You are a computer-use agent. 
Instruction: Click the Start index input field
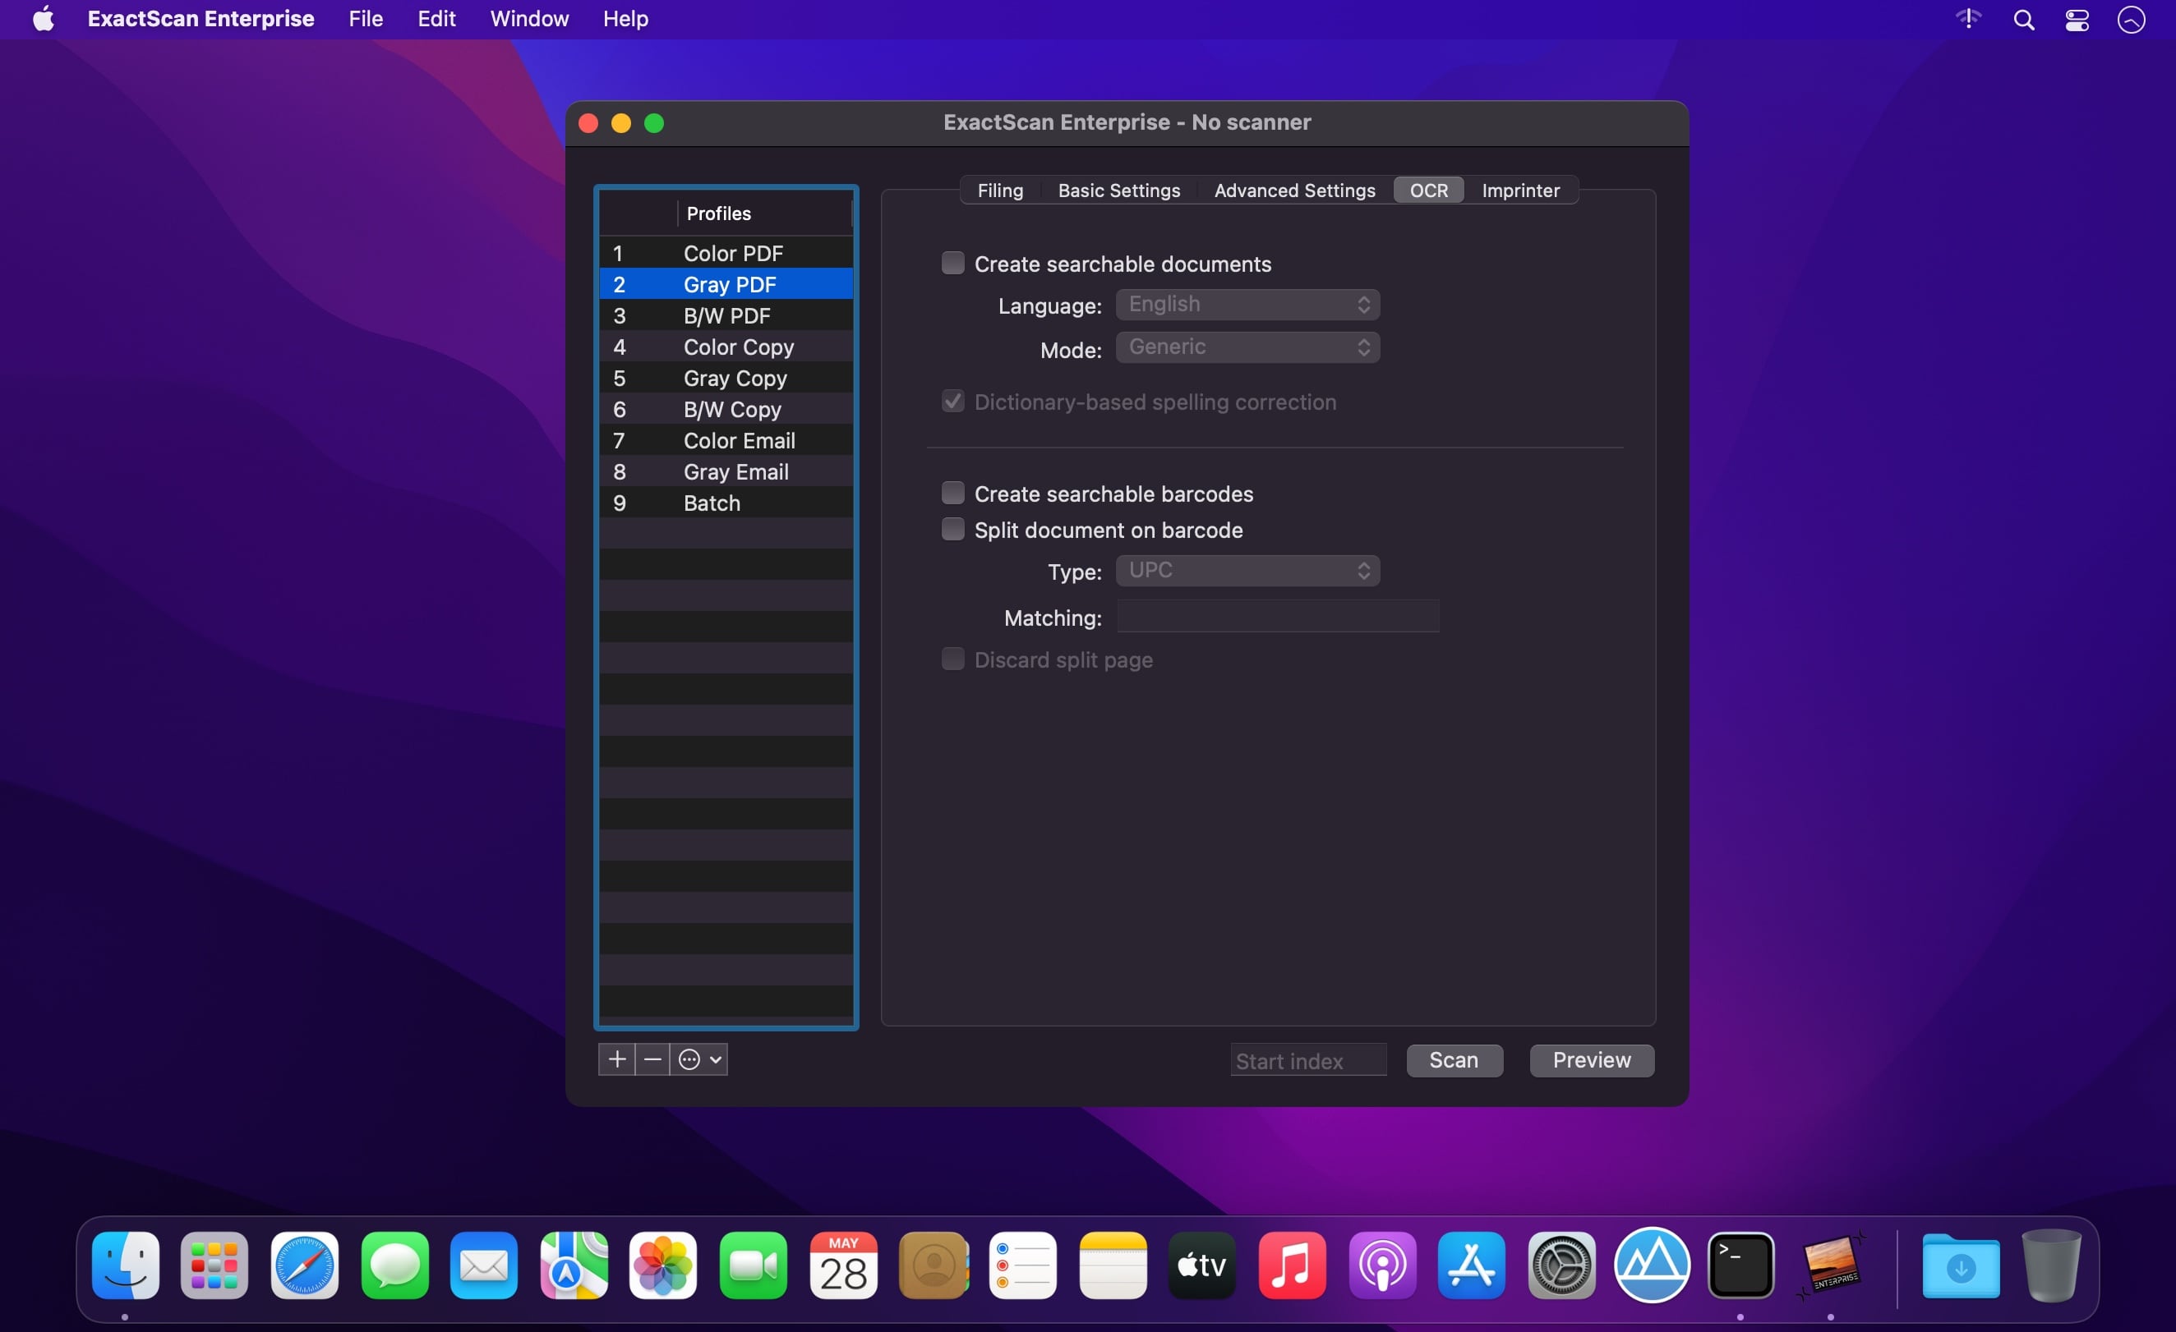tap(1308, 1060)
